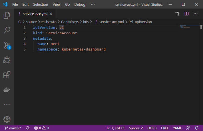Open the Extensions view
Screen dimensions: 203x131
(7, 75)
